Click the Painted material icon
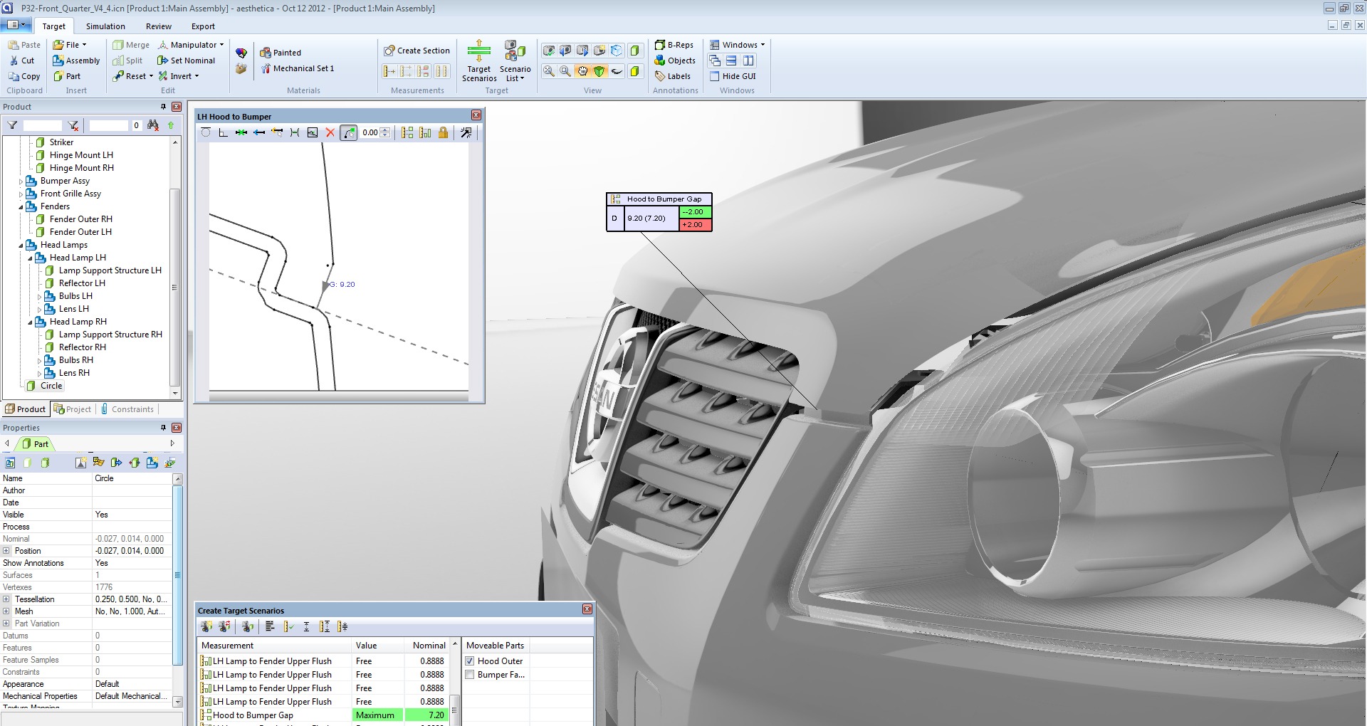The width and height of the screenshot is (1367, 726). coord(281,53)
